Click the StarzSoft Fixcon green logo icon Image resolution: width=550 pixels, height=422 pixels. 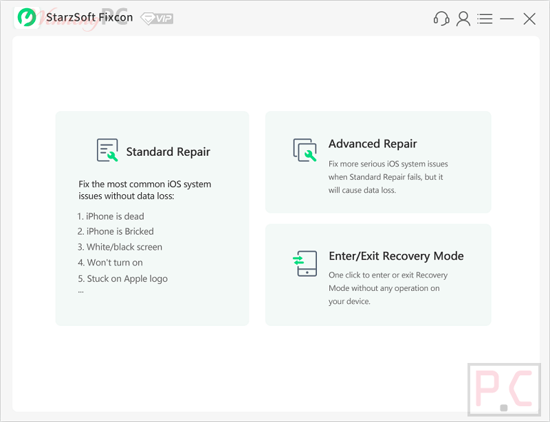tap(27, 18)
